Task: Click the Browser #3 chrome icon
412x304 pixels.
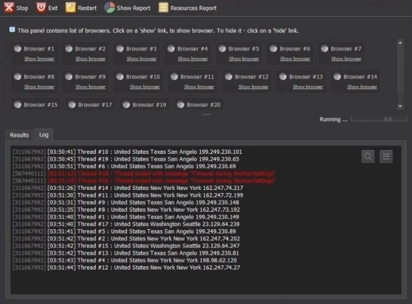Action: tap(120, 49)
